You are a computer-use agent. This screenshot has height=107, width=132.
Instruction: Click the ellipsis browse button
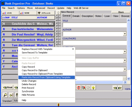[125, 78]
